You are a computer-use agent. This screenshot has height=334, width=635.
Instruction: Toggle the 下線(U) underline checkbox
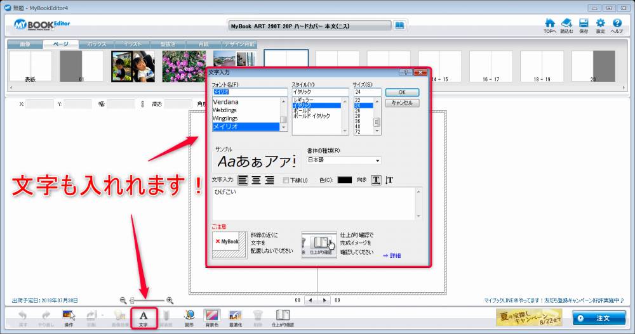click(286, 181)
